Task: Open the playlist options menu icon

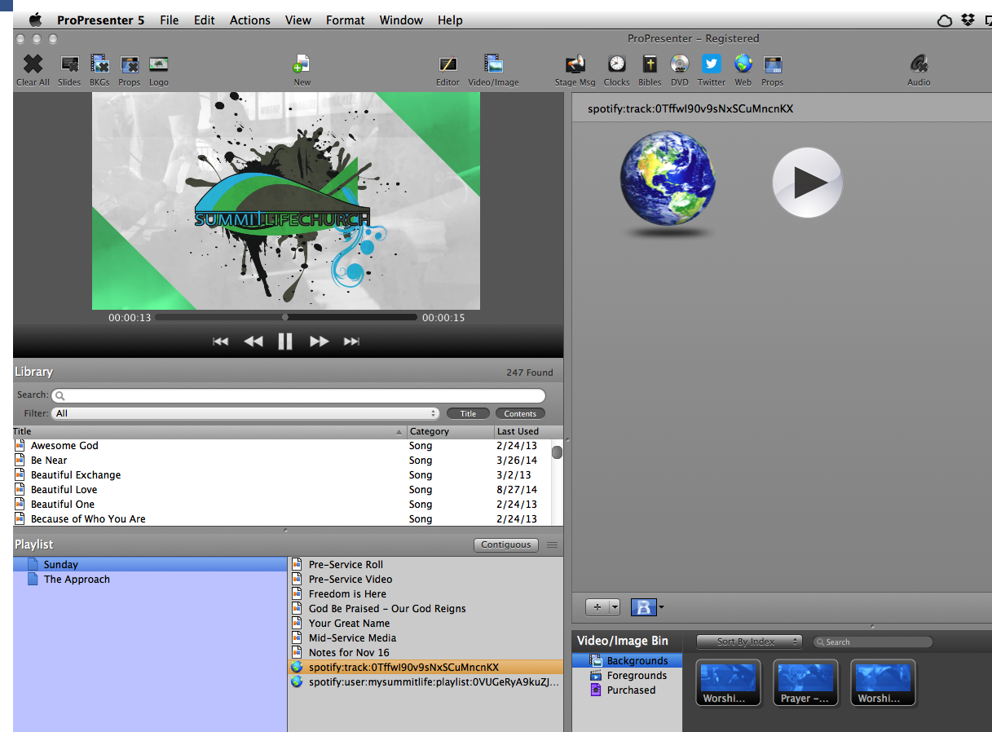Action: tap(552, 545)
